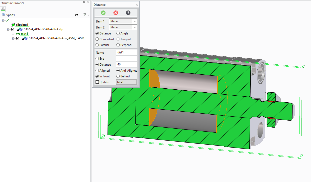The width and height of the screenshot is (311, 182).
Task: Collapse the 536274_ADN-32-40-A-P-A.stp node
Action: coord(8,29)
